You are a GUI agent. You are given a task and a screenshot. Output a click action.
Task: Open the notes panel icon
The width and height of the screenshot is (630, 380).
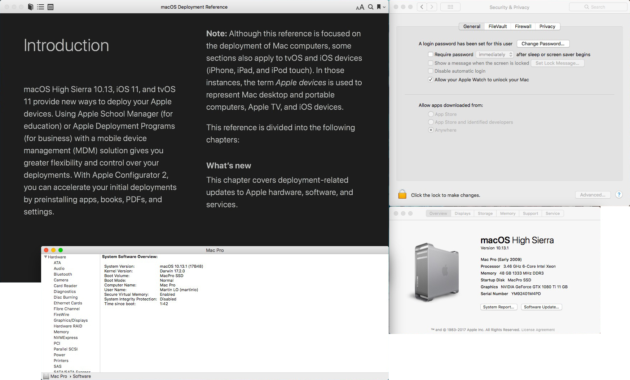pyautogui.click(x=50, y=7)
